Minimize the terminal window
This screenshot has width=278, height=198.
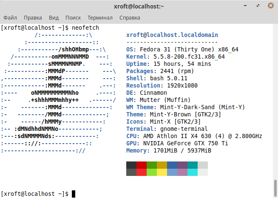(245, 6)
